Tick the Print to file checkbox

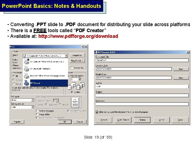click(x=72, y=68)
